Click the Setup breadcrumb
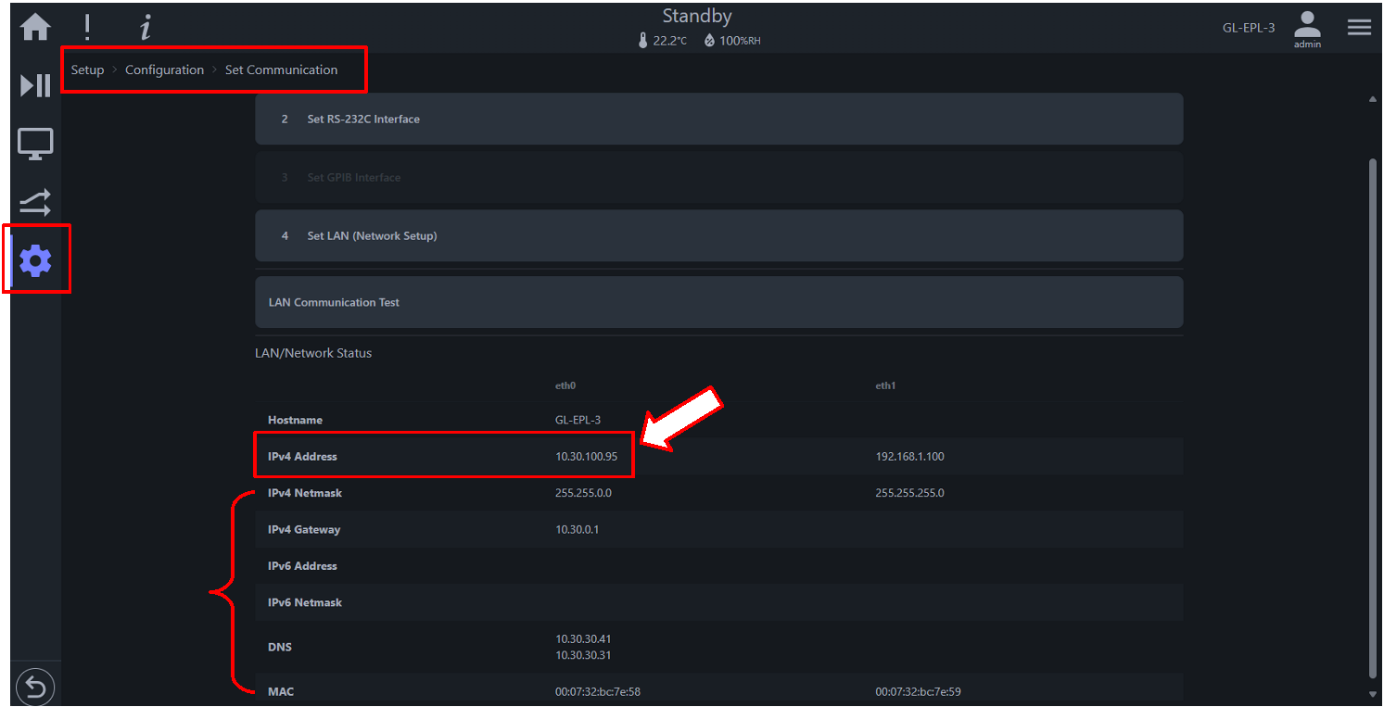 coord(87,69)
